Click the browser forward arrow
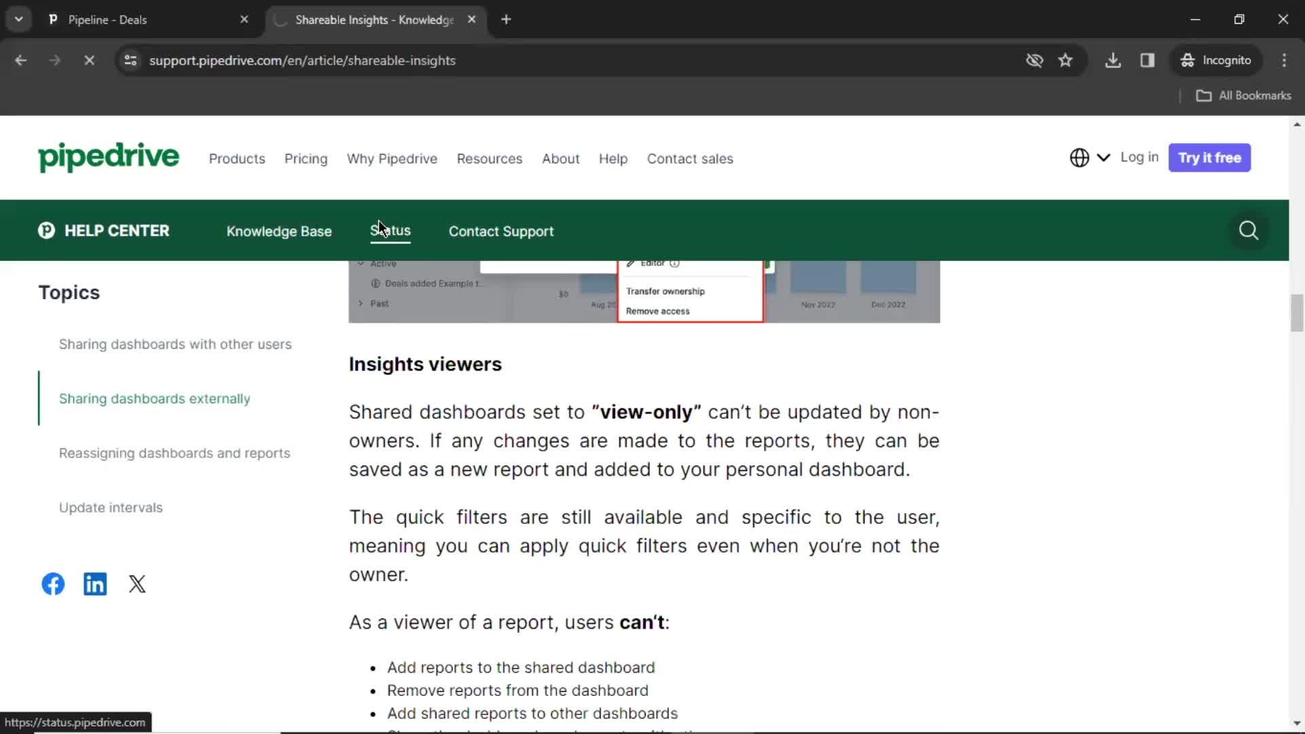 (x=54, y=60)
